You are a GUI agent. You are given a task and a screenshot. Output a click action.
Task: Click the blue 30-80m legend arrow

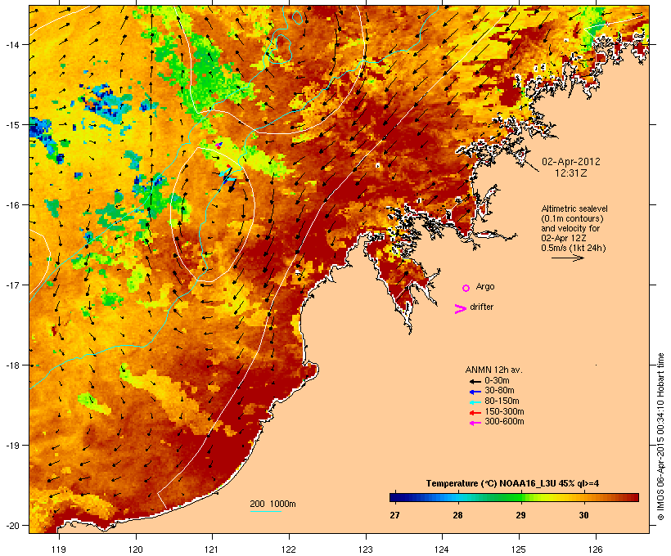(x=475, y=392)
